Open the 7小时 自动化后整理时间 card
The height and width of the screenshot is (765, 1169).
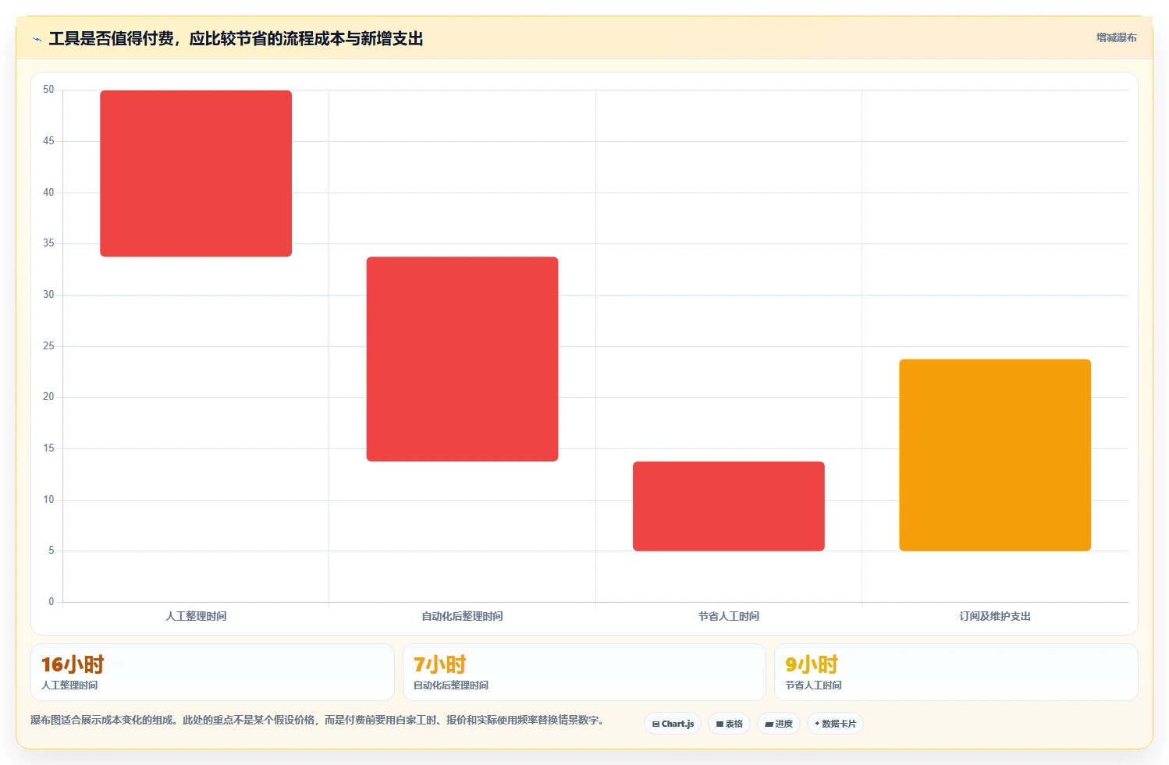(584, 672)
